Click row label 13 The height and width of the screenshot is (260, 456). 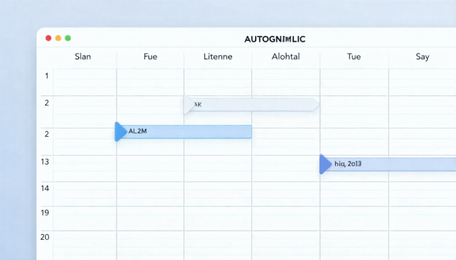pos(45,162)
